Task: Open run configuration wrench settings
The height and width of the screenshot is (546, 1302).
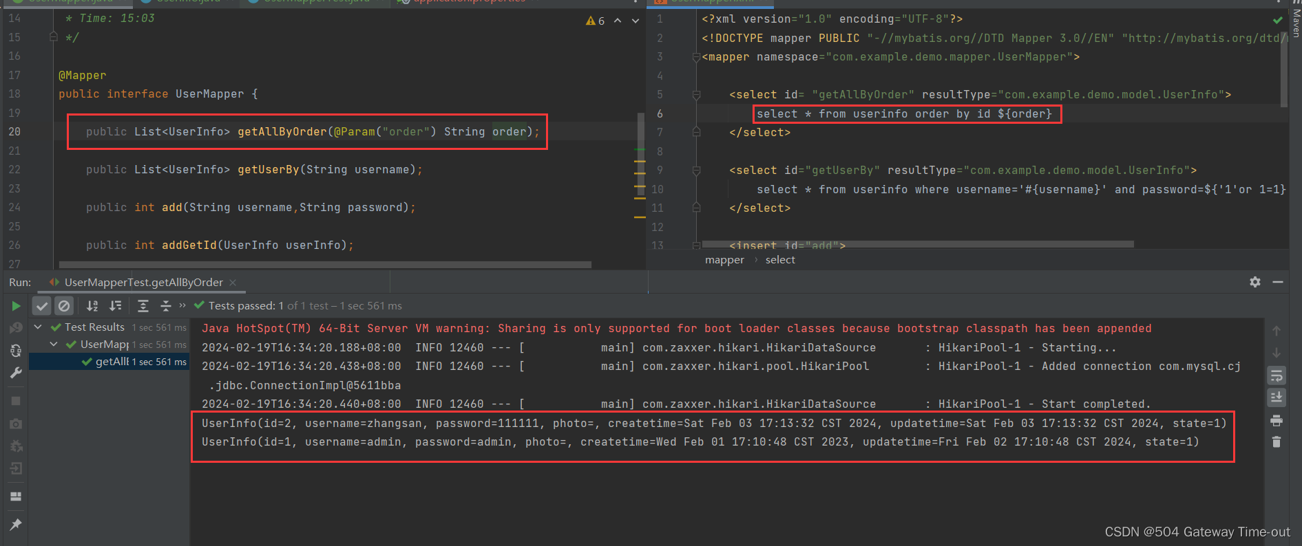Action: click(x=16, y=373)
